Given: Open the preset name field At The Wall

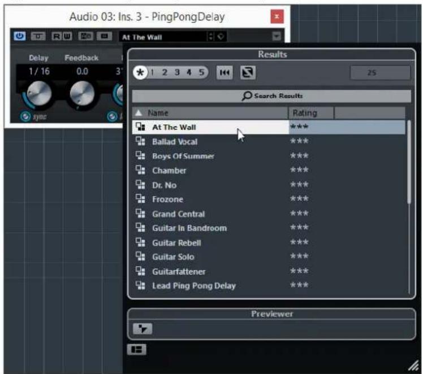Looking at the screenshot, I should 163,37.
